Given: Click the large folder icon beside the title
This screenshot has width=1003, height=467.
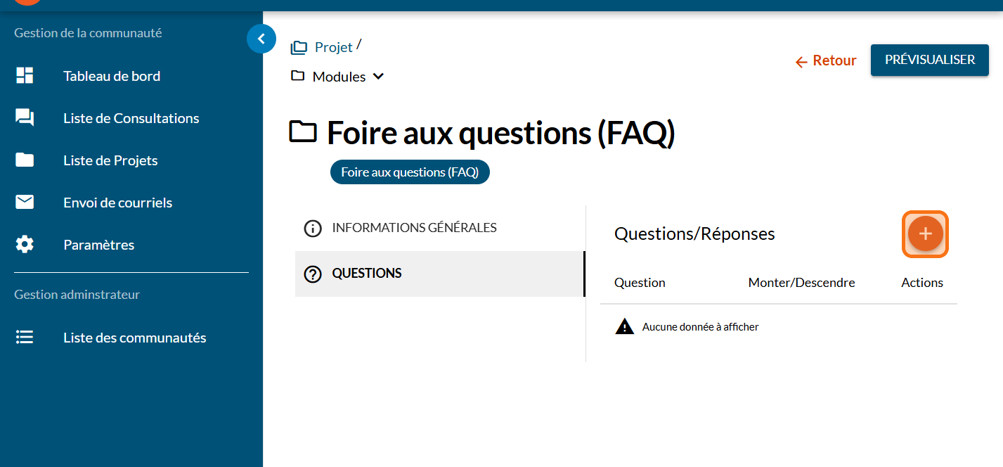Looking at the screenshot, I should click(x=303, y=132).
